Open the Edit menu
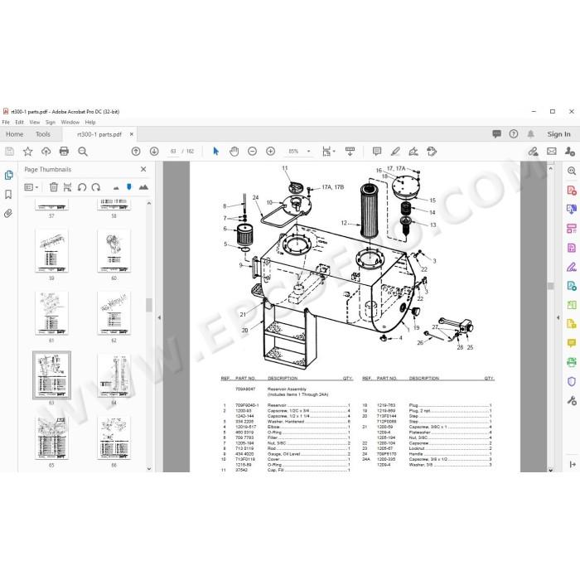The width and height of the screenshot is (580, 580). (19, 122)
